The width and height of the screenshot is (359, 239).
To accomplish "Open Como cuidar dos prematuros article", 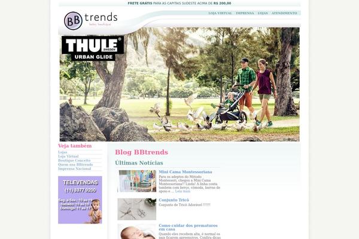I will [x=188, y=227].
